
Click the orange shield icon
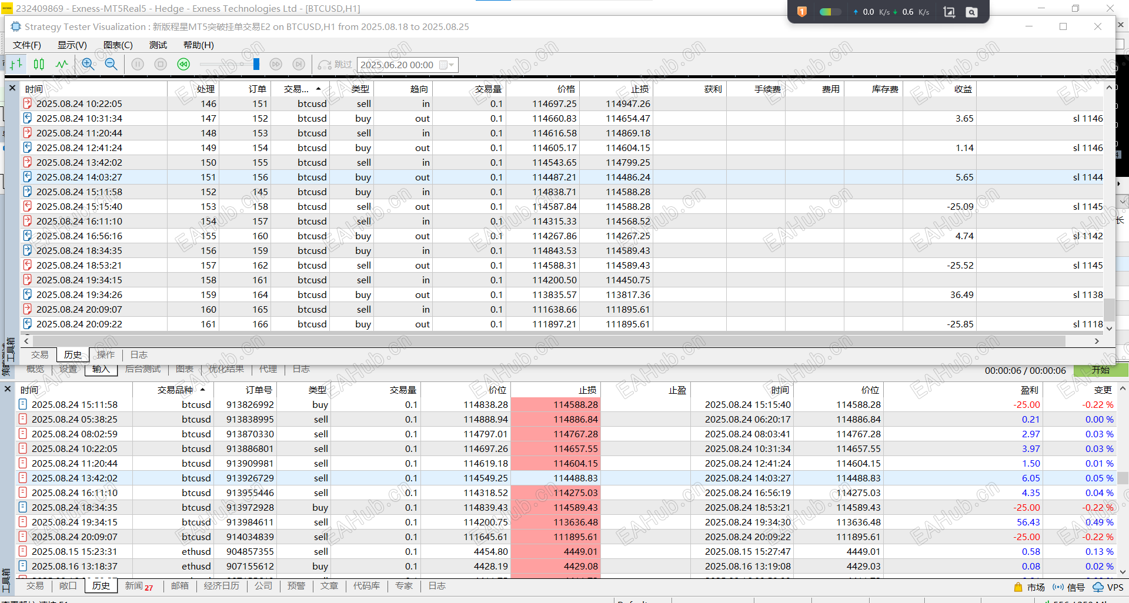tap(802, 12)
